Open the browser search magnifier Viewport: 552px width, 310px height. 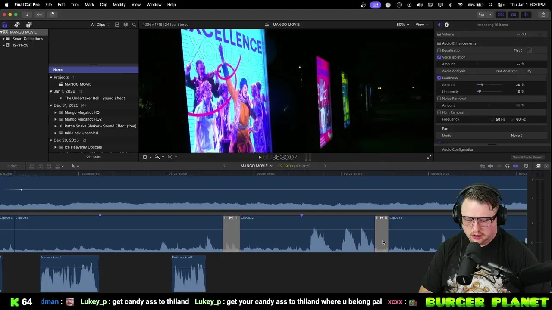click(134, 25)
